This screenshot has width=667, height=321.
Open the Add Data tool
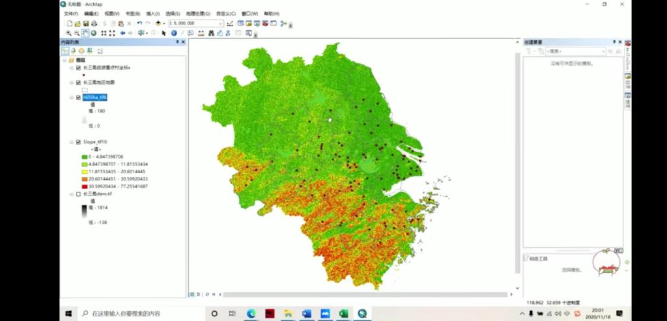click(x=158, y=23)
